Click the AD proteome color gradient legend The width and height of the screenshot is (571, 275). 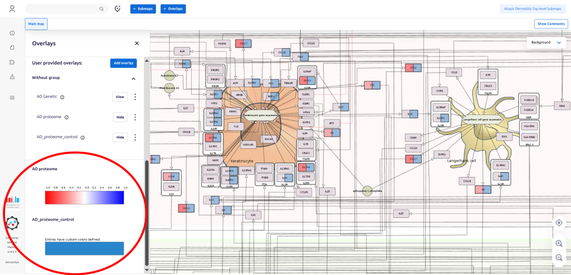pyautogui.click(x=85, y=198)
